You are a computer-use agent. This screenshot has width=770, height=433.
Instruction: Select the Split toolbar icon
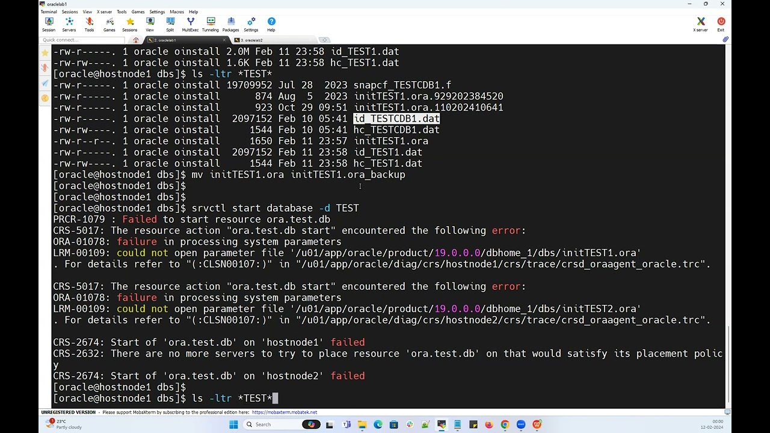click(x=170, y=24)
